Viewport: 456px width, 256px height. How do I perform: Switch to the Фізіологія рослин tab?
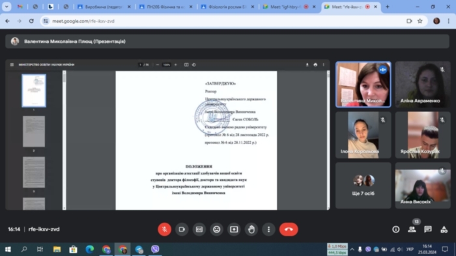227,7
